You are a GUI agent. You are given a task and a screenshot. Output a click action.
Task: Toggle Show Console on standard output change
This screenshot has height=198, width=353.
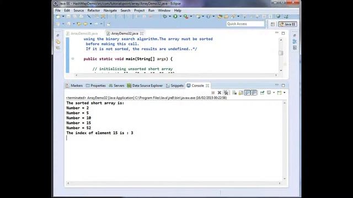tap(248, 93)
